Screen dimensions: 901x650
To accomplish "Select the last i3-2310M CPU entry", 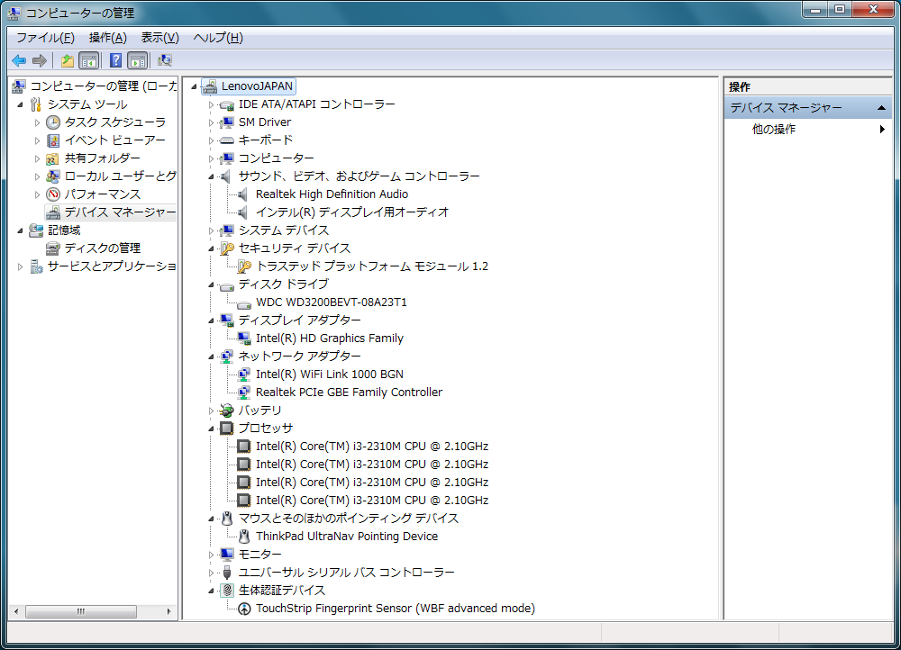I will click(372, 501).
